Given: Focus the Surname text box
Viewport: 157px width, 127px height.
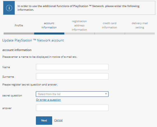Looking at the screenshot, I should pyautogui.click(x=72, y=77).
